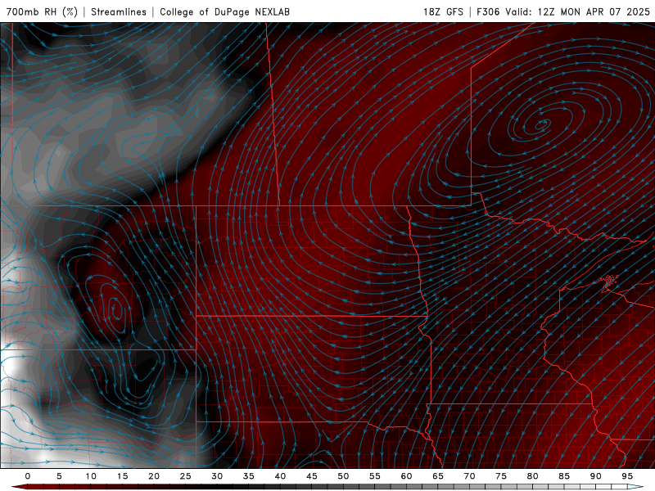Click the large cyclone spiral center on map
Screen dimensions: 655x491
pyautogui.click(x=541, y=124)
